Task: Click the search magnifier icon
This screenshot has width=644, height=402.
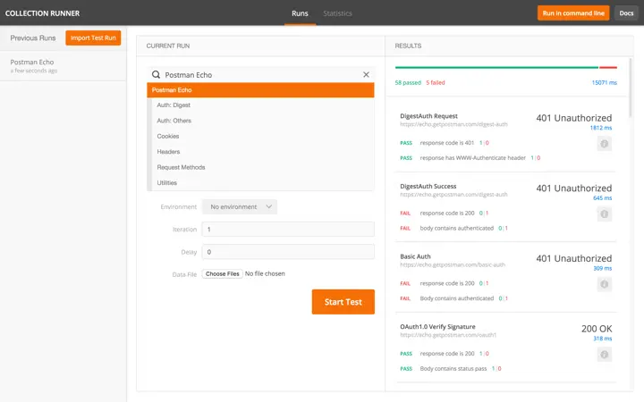Action: click(x=156, y=75)
